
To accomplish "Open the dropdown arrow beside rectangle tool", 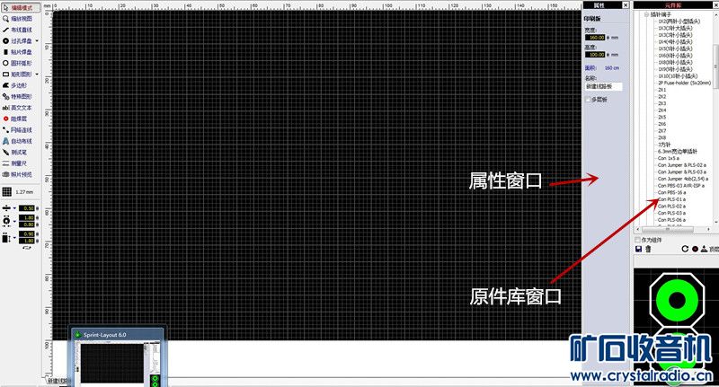I will (37, 75).
